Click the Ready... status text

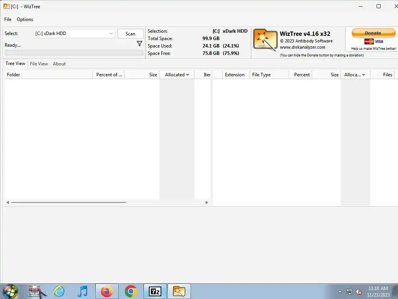pyautogui.click(x=13, y=45)
